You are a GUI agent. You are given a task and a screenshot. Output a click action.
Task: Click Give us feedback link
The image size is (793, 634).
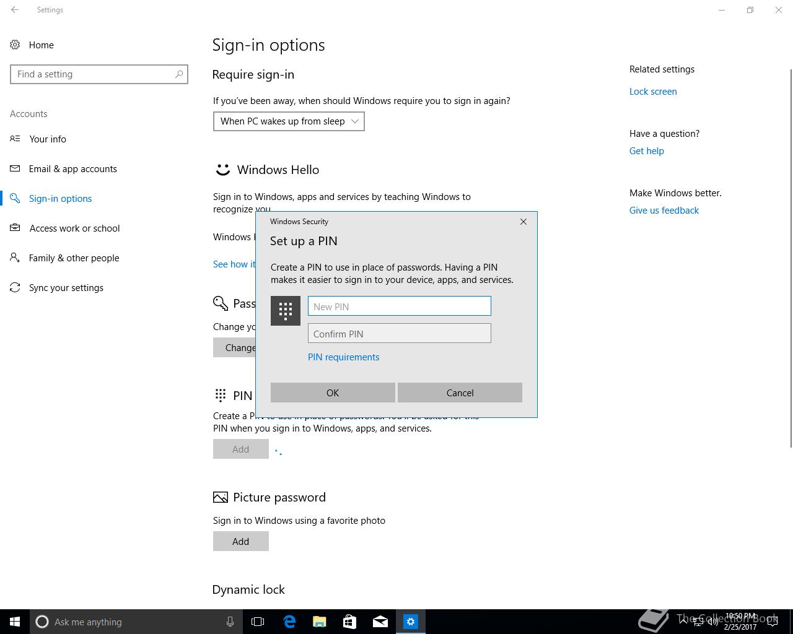tap(664, 211)
